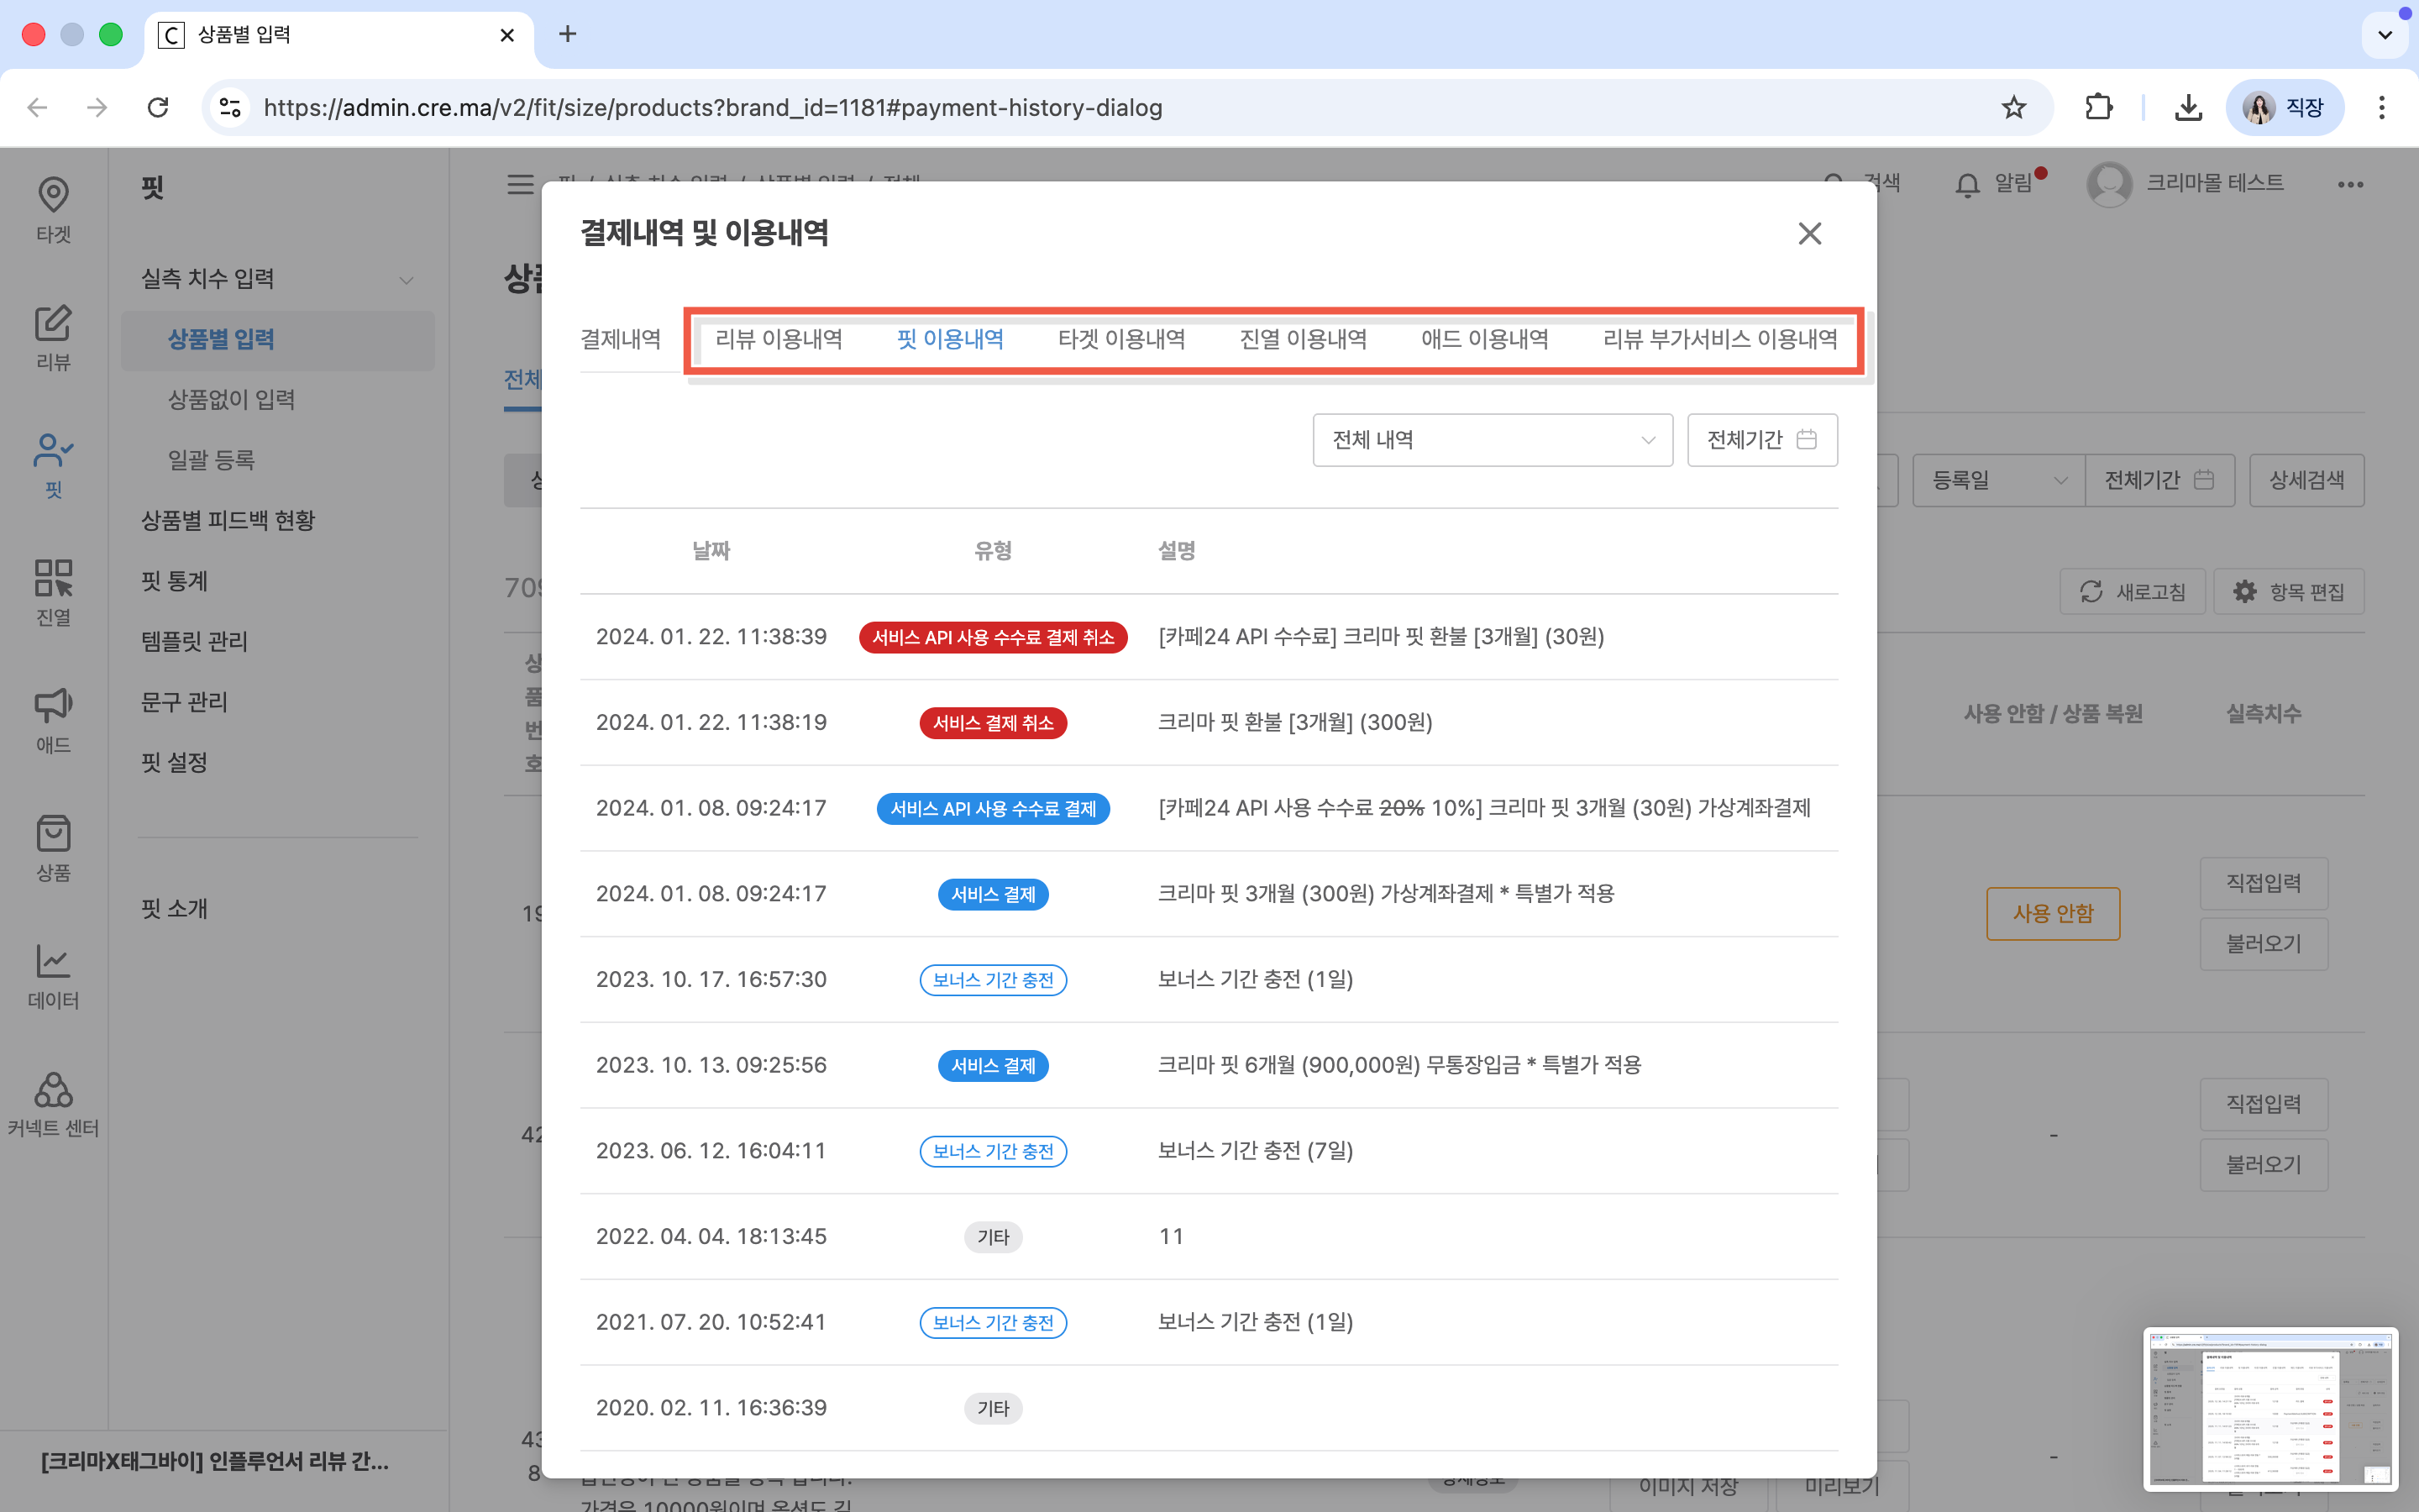Screen dimensions: 2419x1512
Task: Select the 상품 bag icon in sidebar
Action: (x=52, y=845)
